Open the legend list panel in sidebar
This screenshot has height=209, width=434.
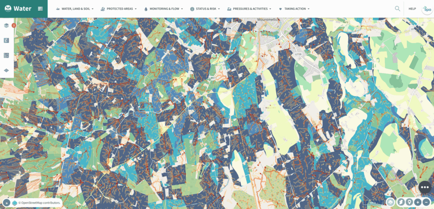[x=6, y=55]
